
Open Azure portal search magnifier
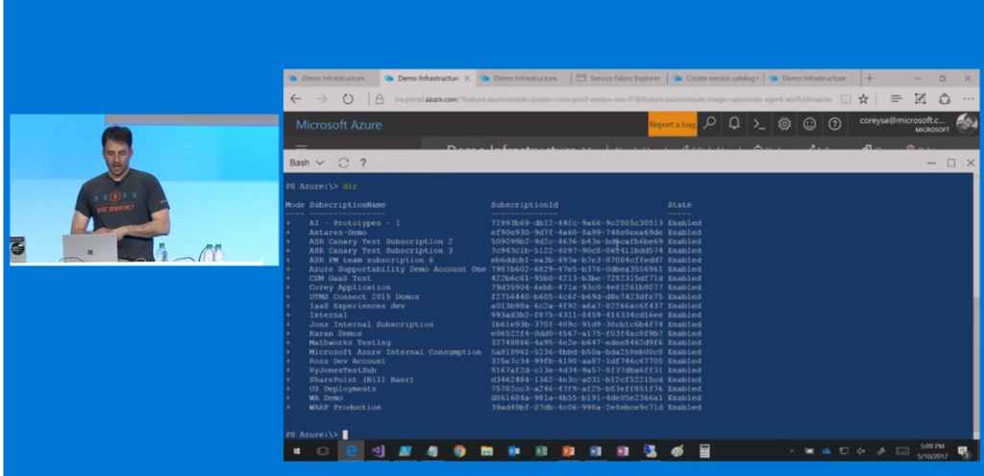pyautogui.click(x=709, y=124)
